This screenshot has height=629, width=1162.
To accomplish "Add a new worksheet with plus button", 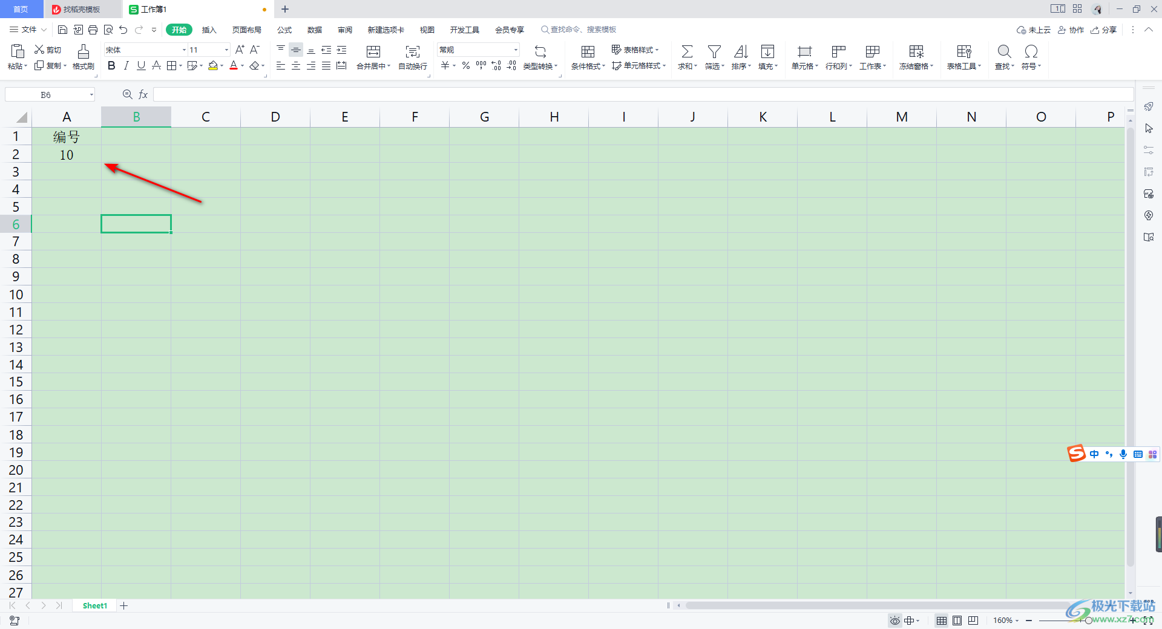I will (x=123, y=605).
